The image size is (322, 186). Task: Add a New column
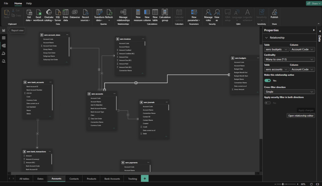[147, 15]
